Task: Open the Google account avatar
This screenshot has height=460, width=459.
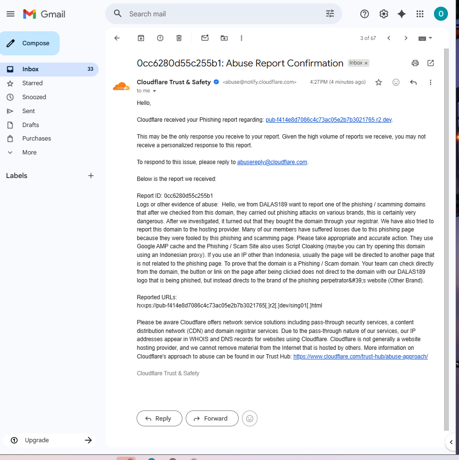Action: point(441,14)
